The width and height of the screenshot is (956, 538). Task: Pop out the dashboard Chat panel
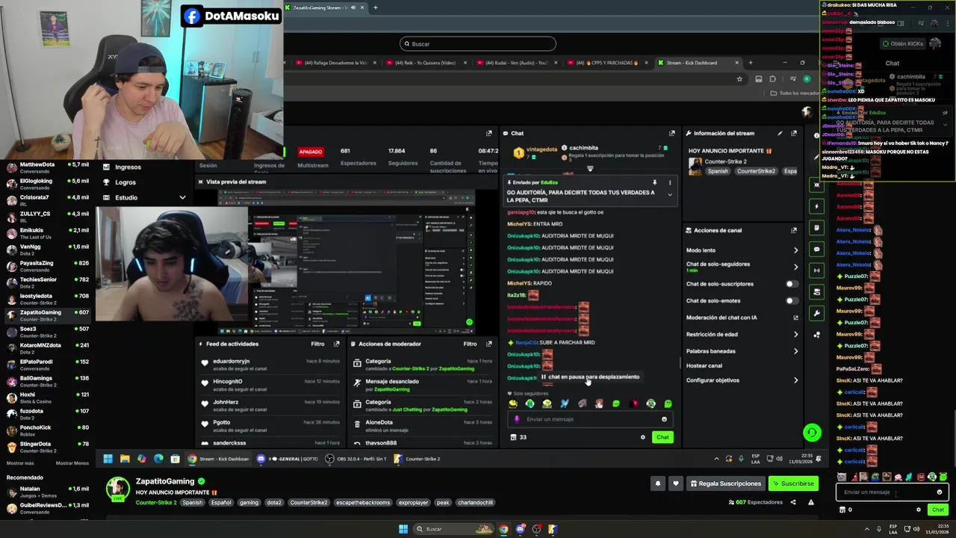tap(671, 133)
